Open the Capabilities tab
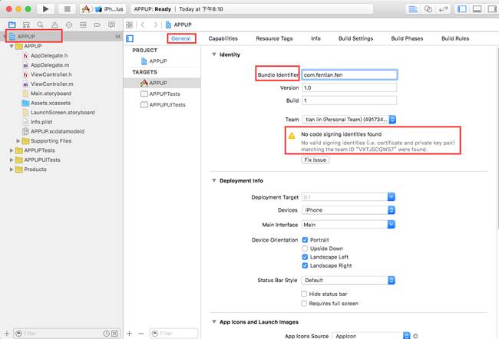Image resolution: width=499 pixels, height=339 pixels. point(223,38)
